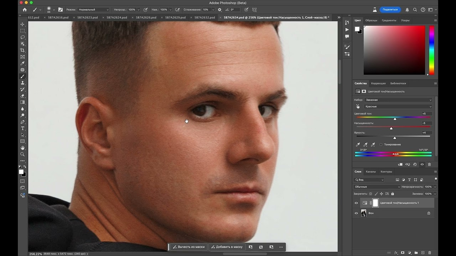Open the Режим Нормальный dropdown

click(93, 10)
